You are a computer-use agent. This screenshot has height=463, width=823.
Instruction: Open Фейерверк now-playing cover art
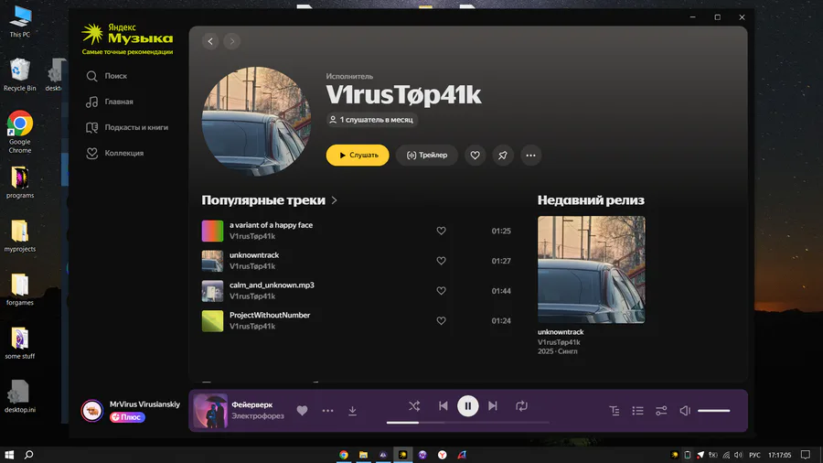(210, 411)
